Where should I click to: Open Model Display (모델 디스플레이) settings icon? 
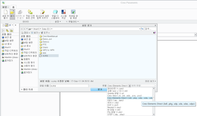tap(55, 12)
